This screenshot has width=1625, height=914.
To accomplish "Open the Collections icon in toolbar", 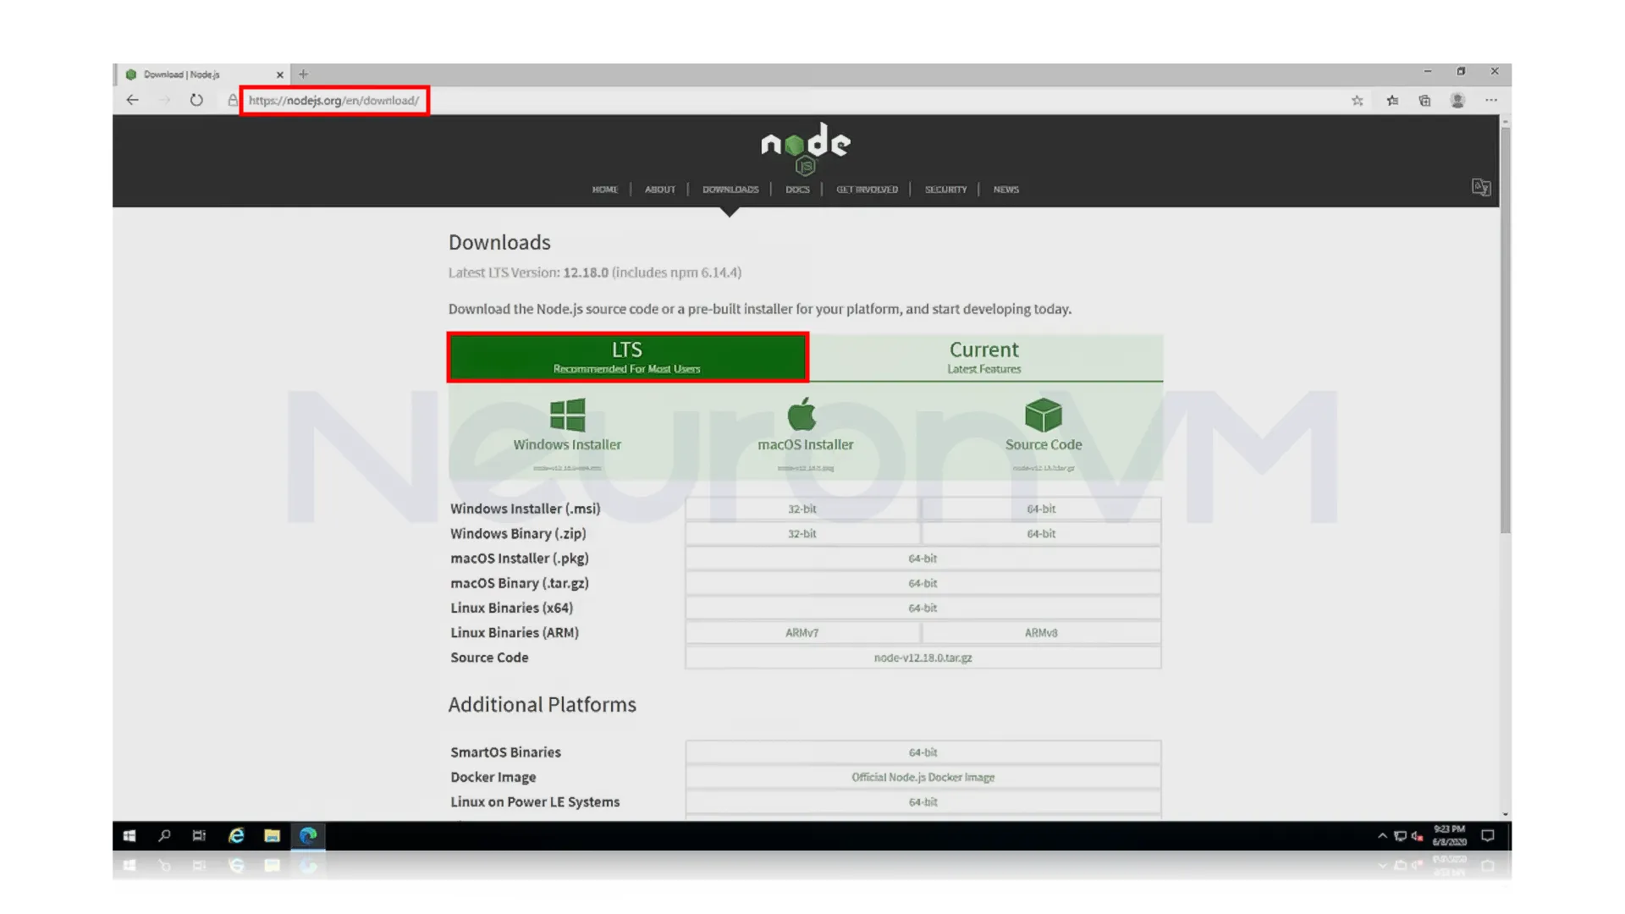I will tap(1425, 101).
